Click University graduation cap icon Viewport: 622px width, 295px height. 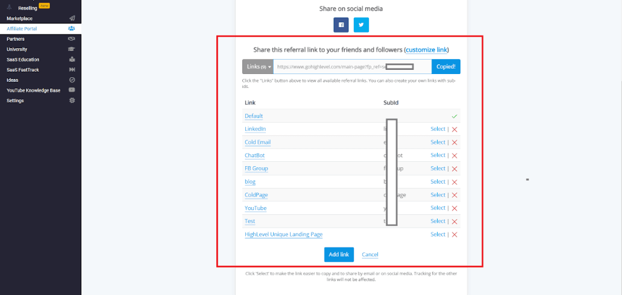(72, 49)
